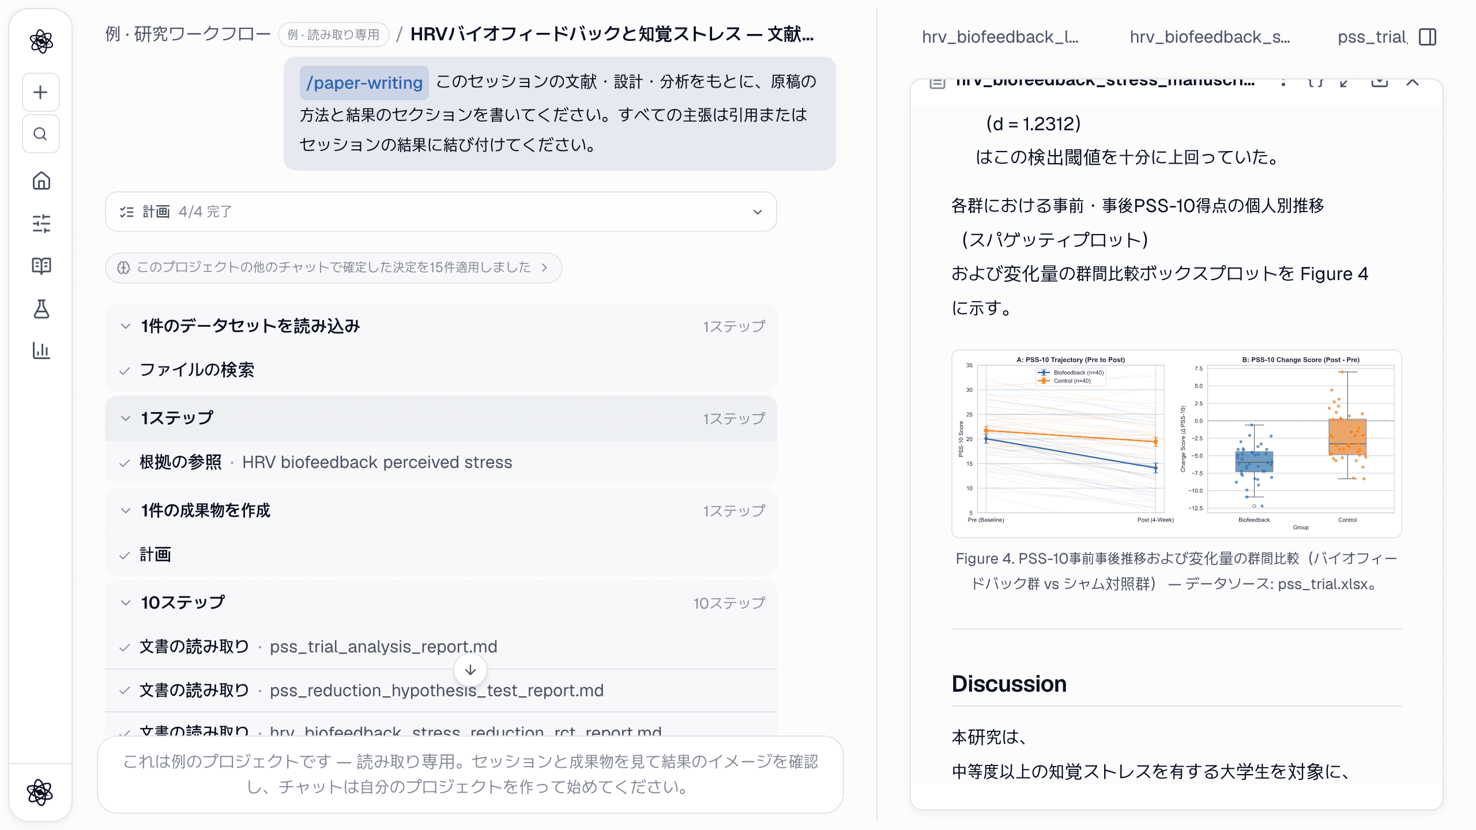The image size is (1476, 830).
Task: Open the 根拠の参照 HRV biofeedback step
Action: (441, 462)
